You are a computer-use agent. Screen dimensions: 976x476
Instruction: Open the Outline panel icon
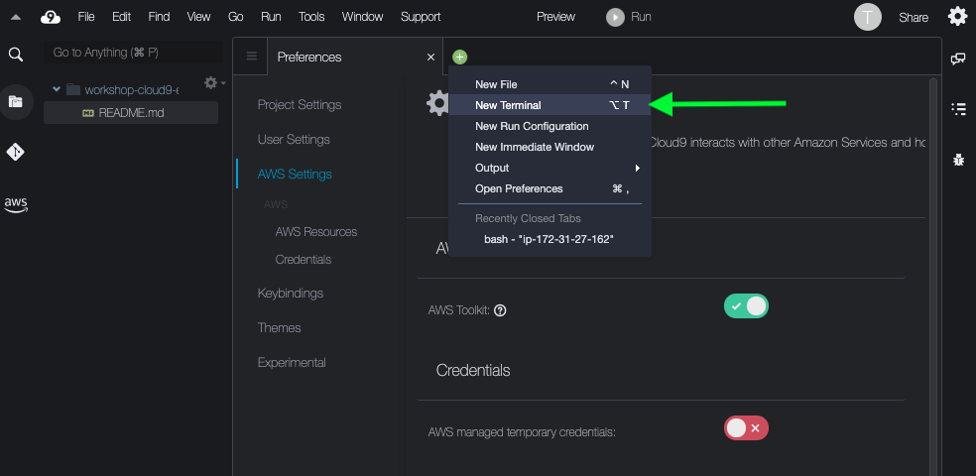(x=958, y=109)
